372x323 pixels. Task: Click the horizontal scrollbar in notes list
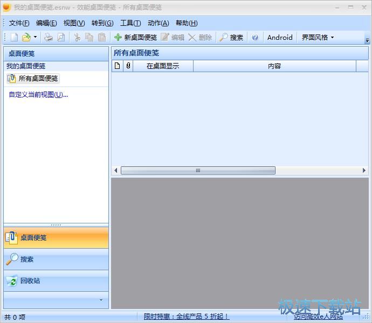(198, 170)
